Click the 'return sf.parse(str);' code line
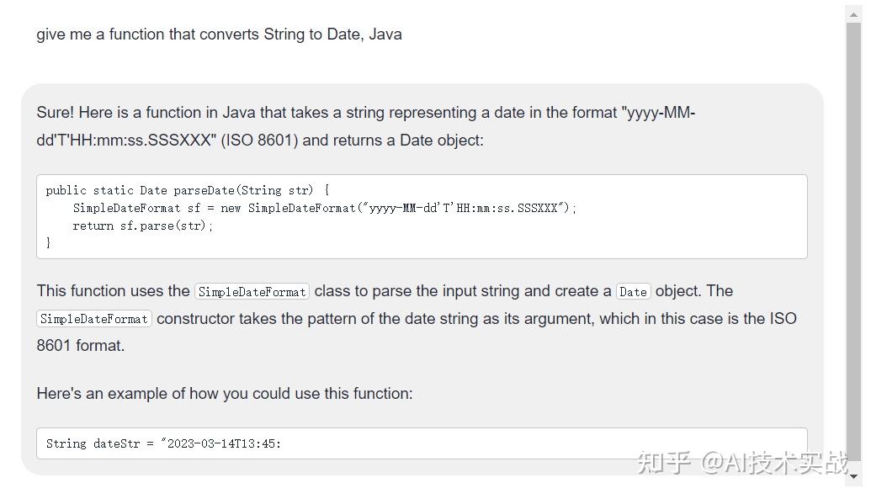Viewport: 871px width, 499px height. (143, 226)
